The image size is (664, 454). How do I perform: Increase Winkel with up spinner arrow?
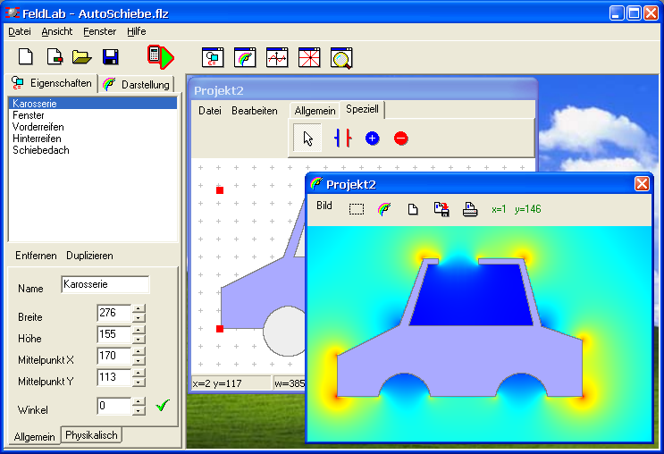[139, 401]
